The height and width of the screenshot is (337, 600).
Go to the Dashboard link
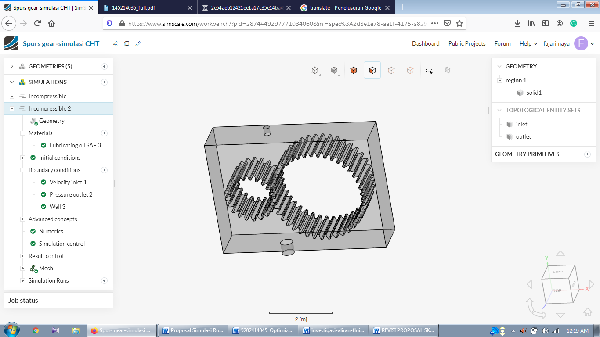(426, 43)
